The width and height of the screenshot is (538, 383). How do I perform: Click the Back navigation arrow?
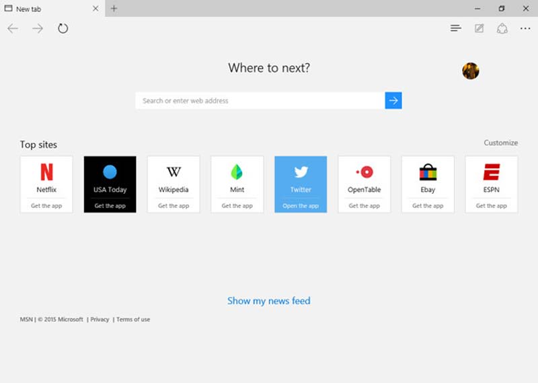pos(13,28)
